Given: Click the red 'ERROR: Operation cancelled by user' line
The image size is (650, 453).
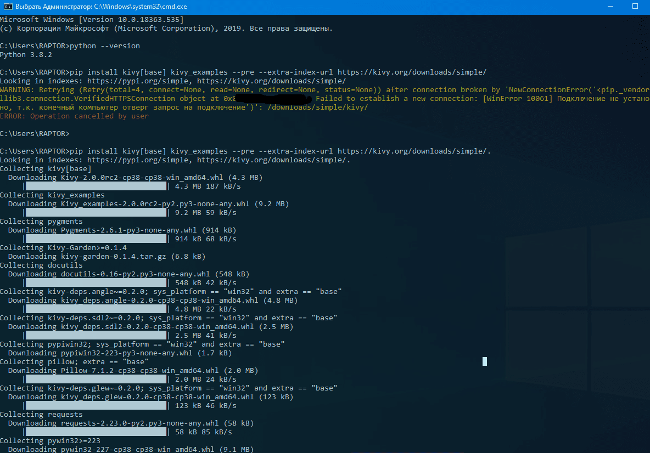Looking at the screenshot, I should tap(74, 116).
